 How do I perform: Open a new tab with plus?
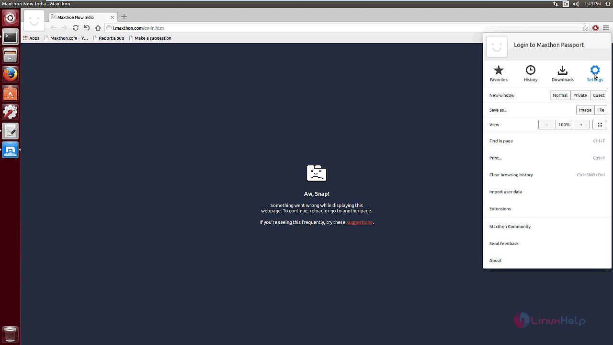124,17
